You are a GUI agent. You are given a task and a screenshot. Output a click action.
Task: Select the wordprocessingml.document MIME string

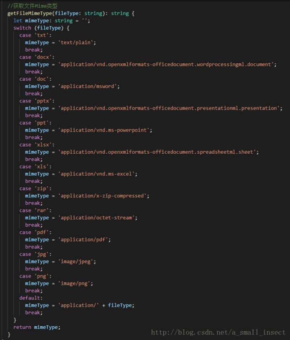point(166,65)
